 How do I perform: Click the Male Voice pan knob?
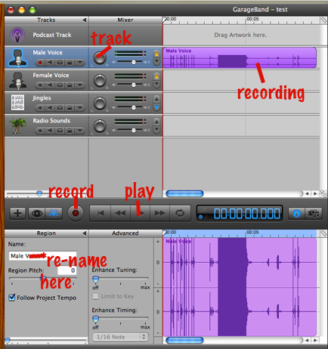click(100, 58)
